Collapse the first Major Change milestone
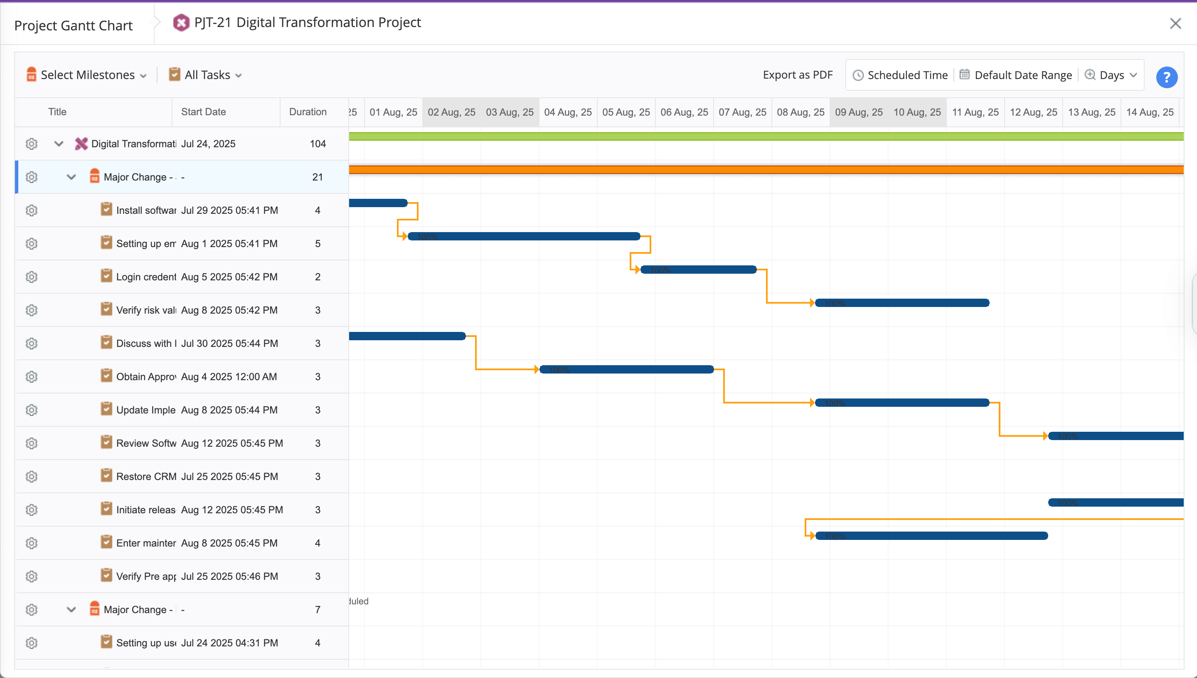 point(71,177)
